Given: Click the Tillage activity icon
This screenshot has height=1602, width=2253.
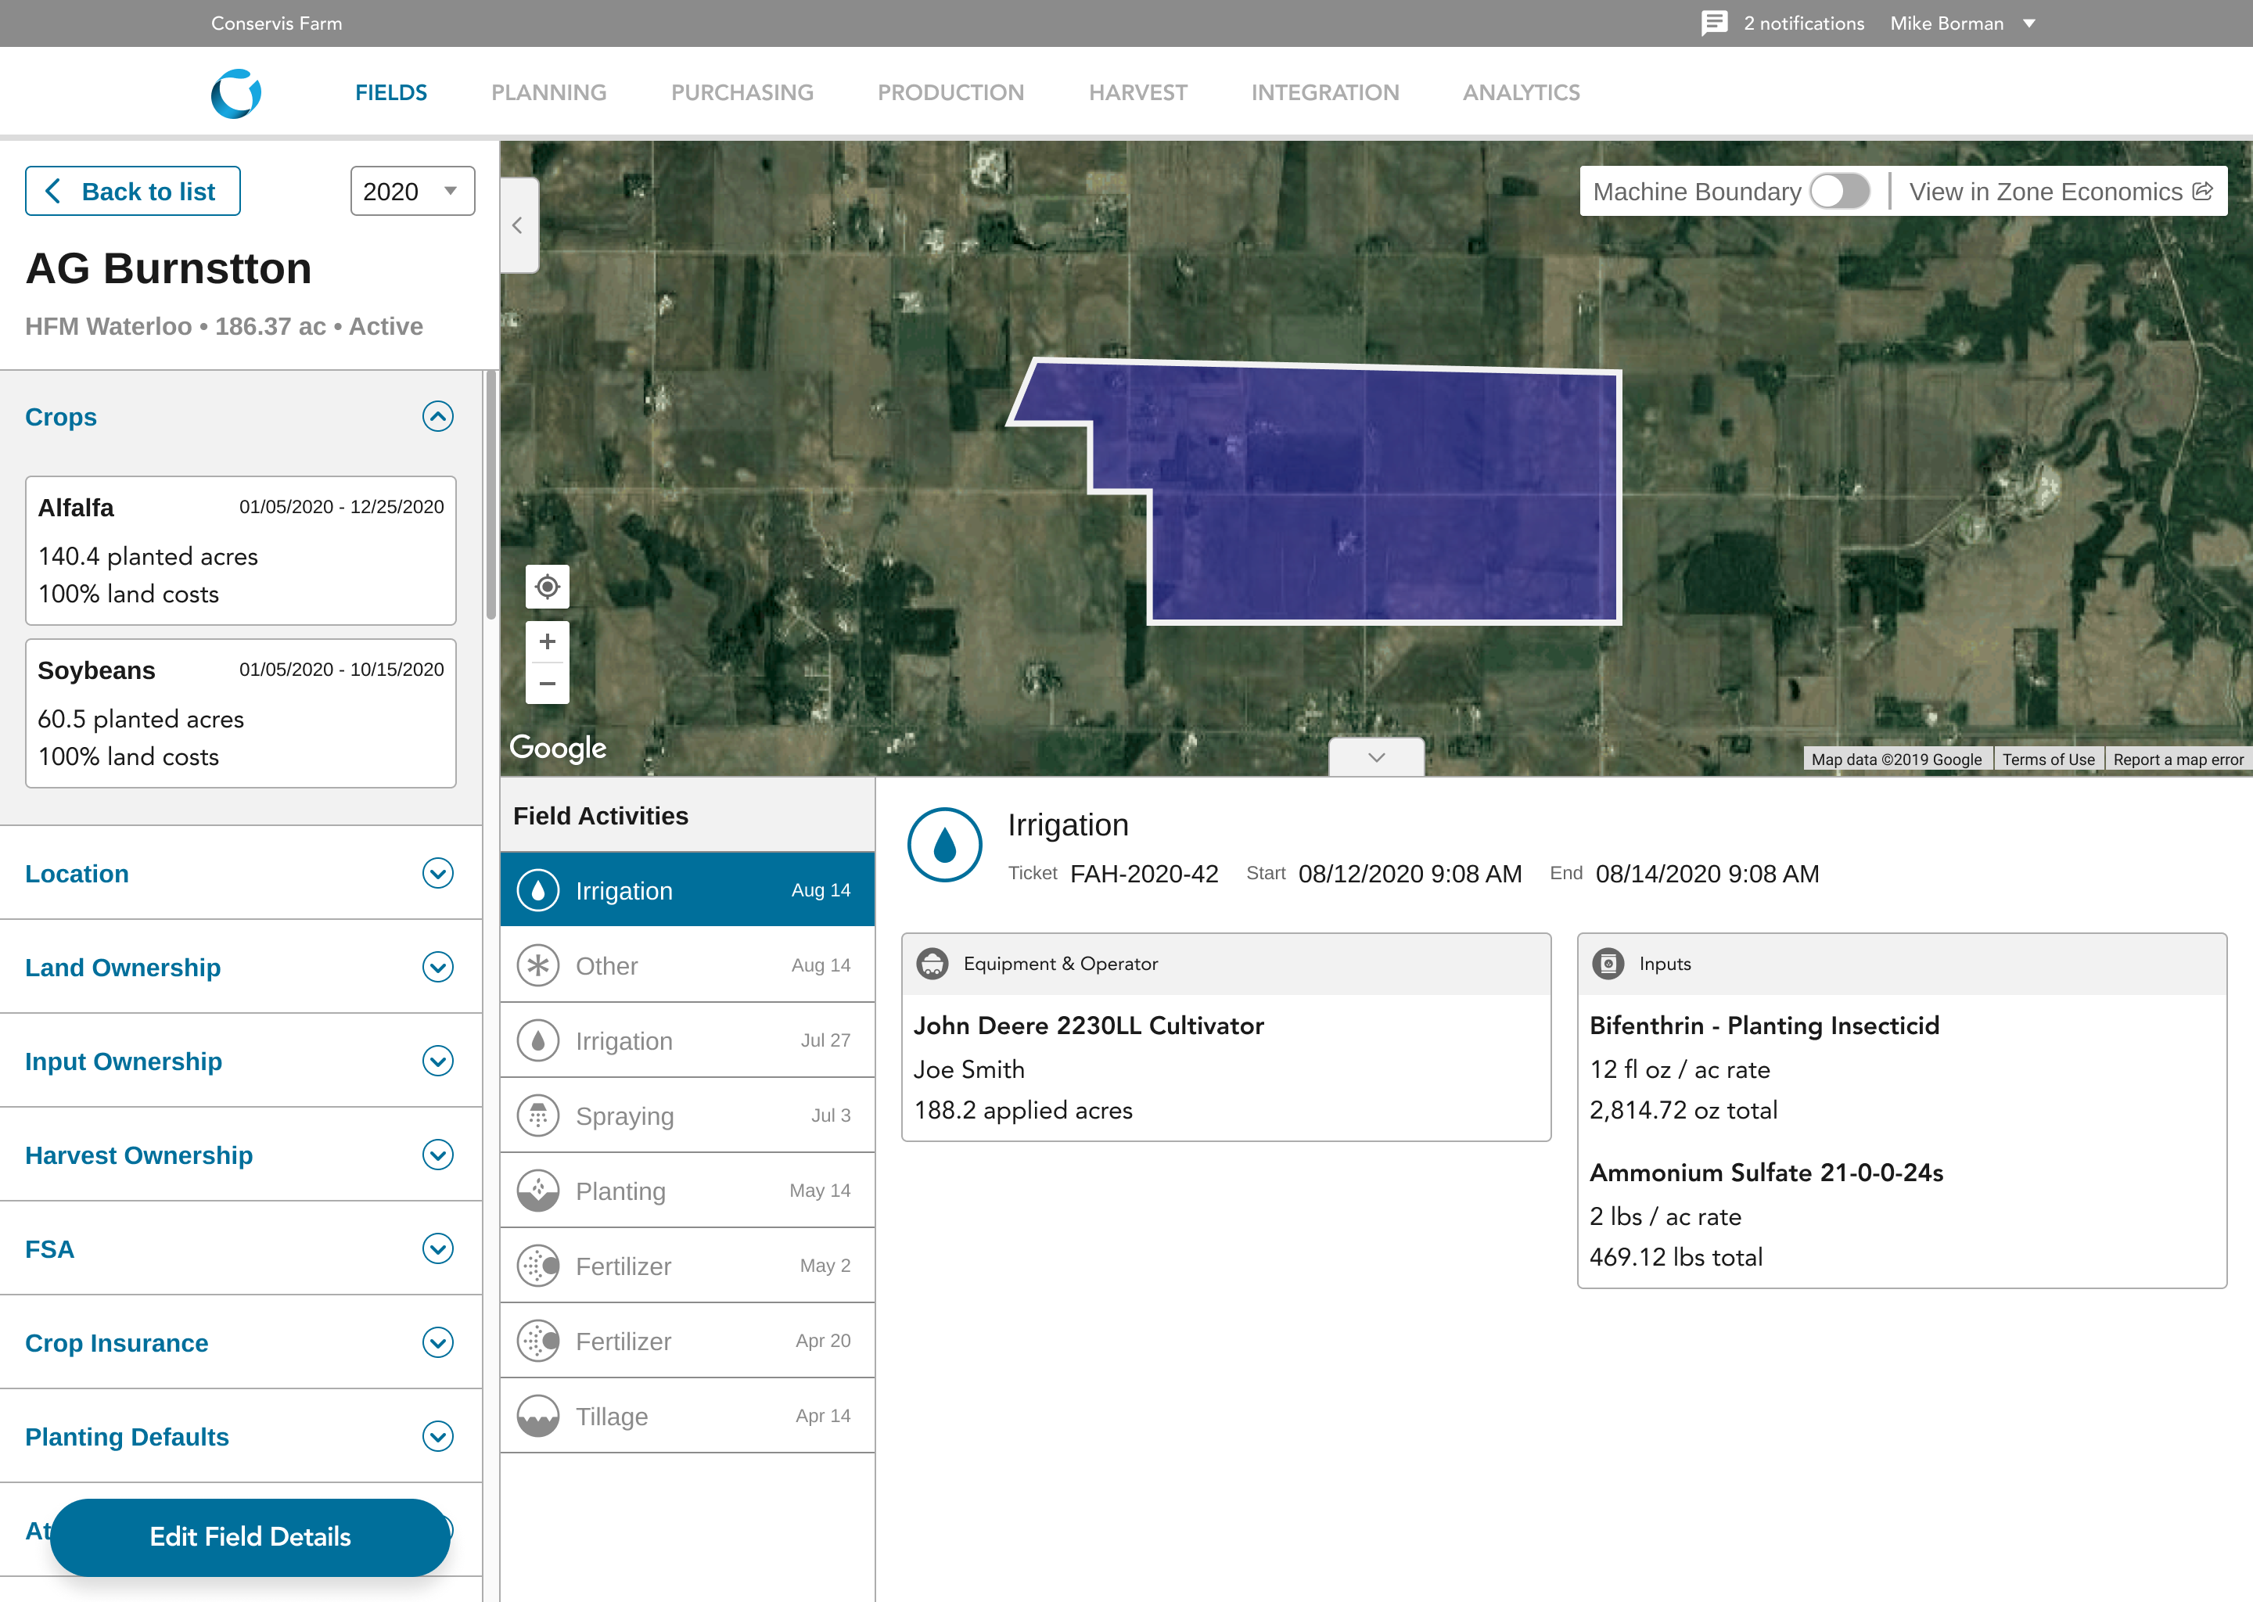Looking at the screenshot, I should click(538, 1416).
